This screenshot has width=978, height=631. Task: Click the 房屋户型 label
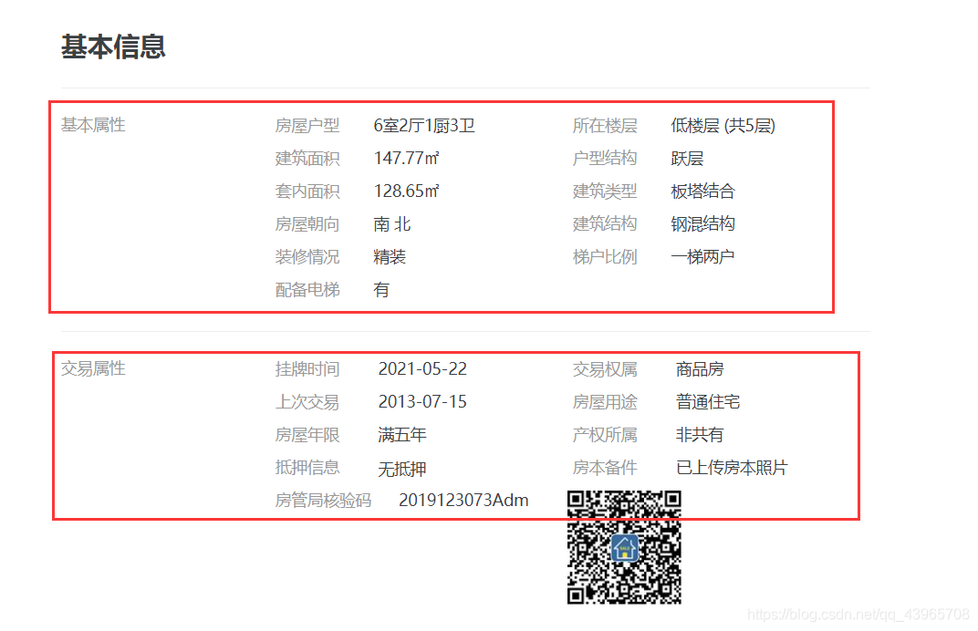click(307, 125)
